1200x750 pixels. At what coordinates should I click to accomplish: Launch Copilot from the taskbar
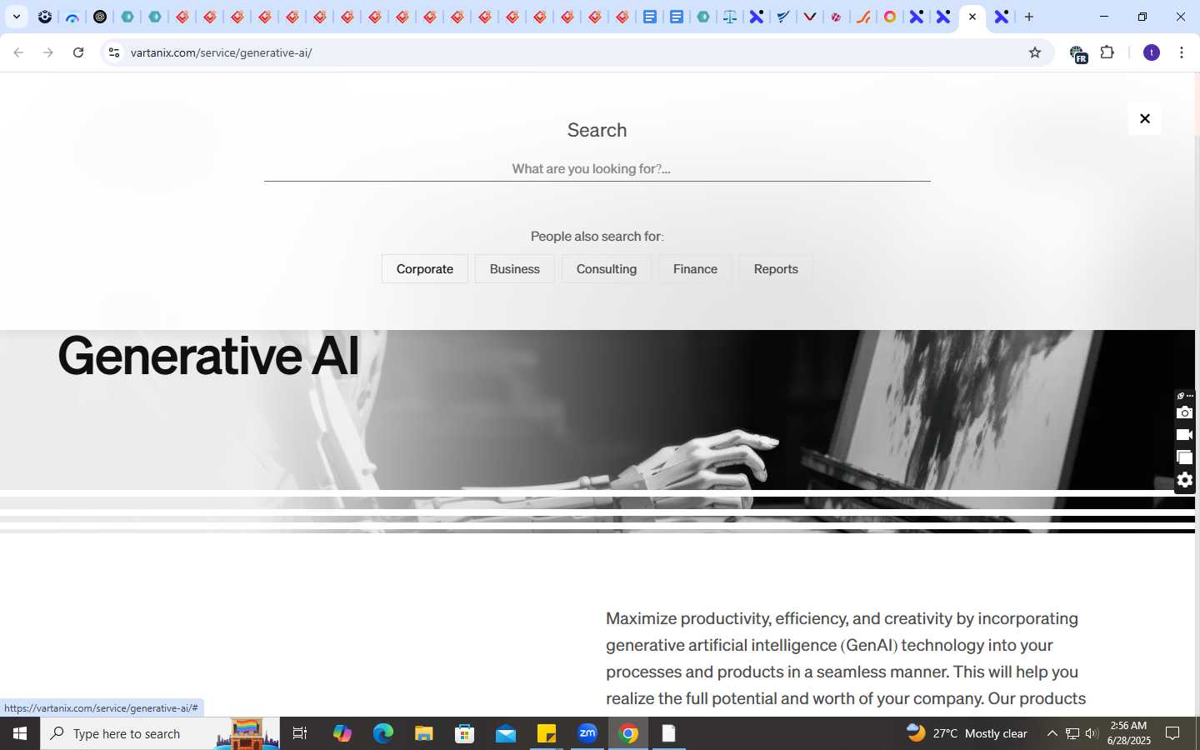[x=342, y=733]
